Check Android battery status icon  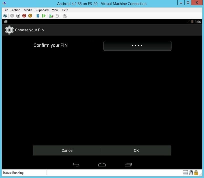(192, 21)
